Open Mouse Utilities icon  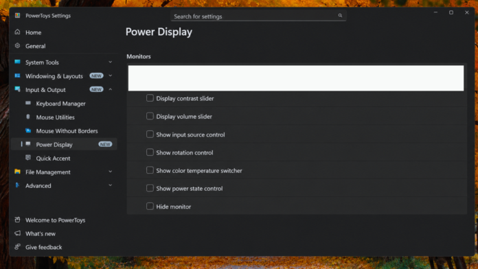pos(28,117)
